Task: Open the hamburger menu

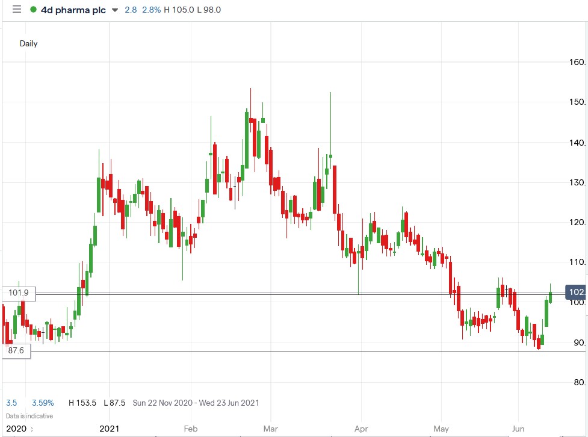Action: tap(16, 10)
